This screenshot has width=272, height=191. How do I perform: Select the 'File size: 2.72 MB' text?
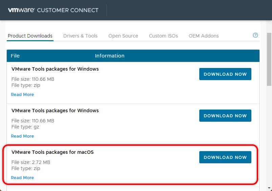pyautogui.click(x=31, y=162)
